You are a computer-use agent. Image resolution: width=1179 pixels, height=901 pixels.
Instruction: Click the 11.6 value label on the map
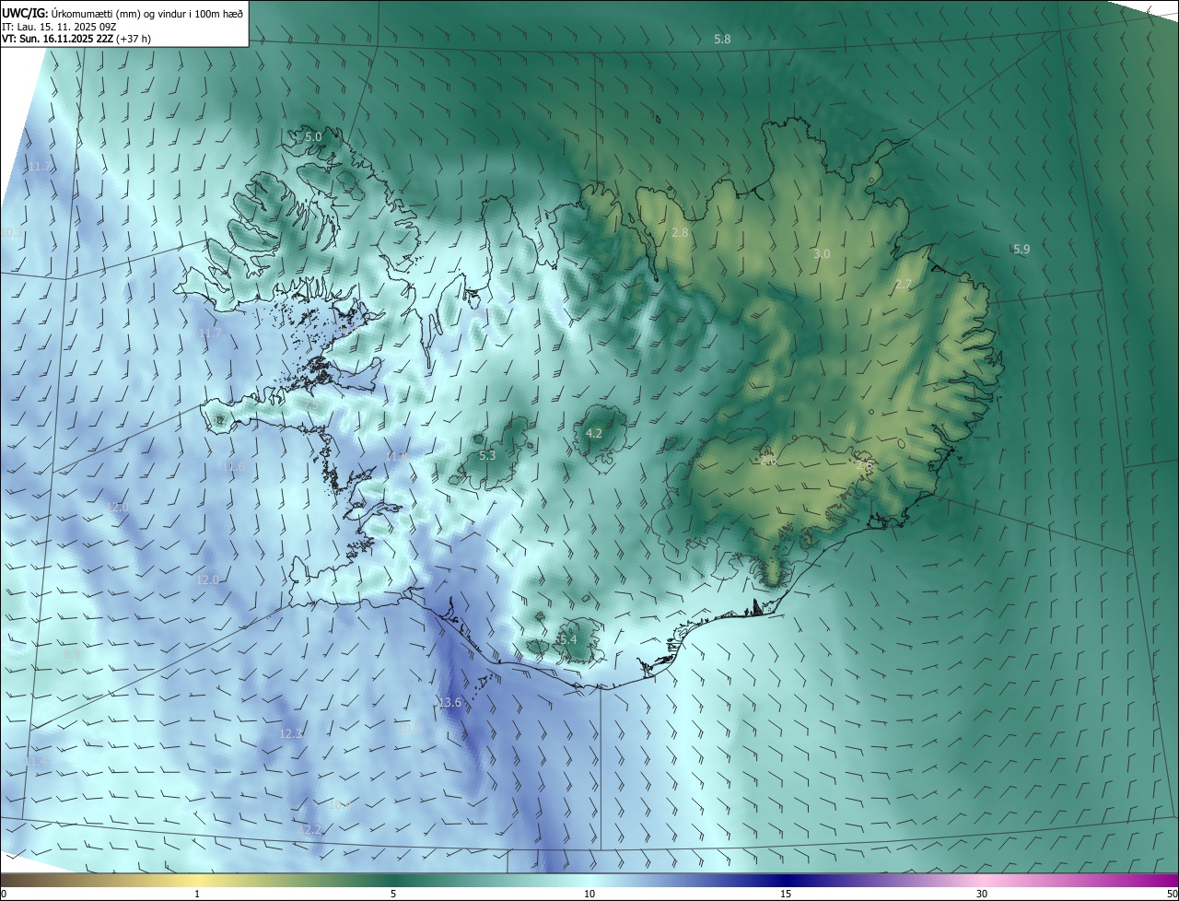(234, 467)
